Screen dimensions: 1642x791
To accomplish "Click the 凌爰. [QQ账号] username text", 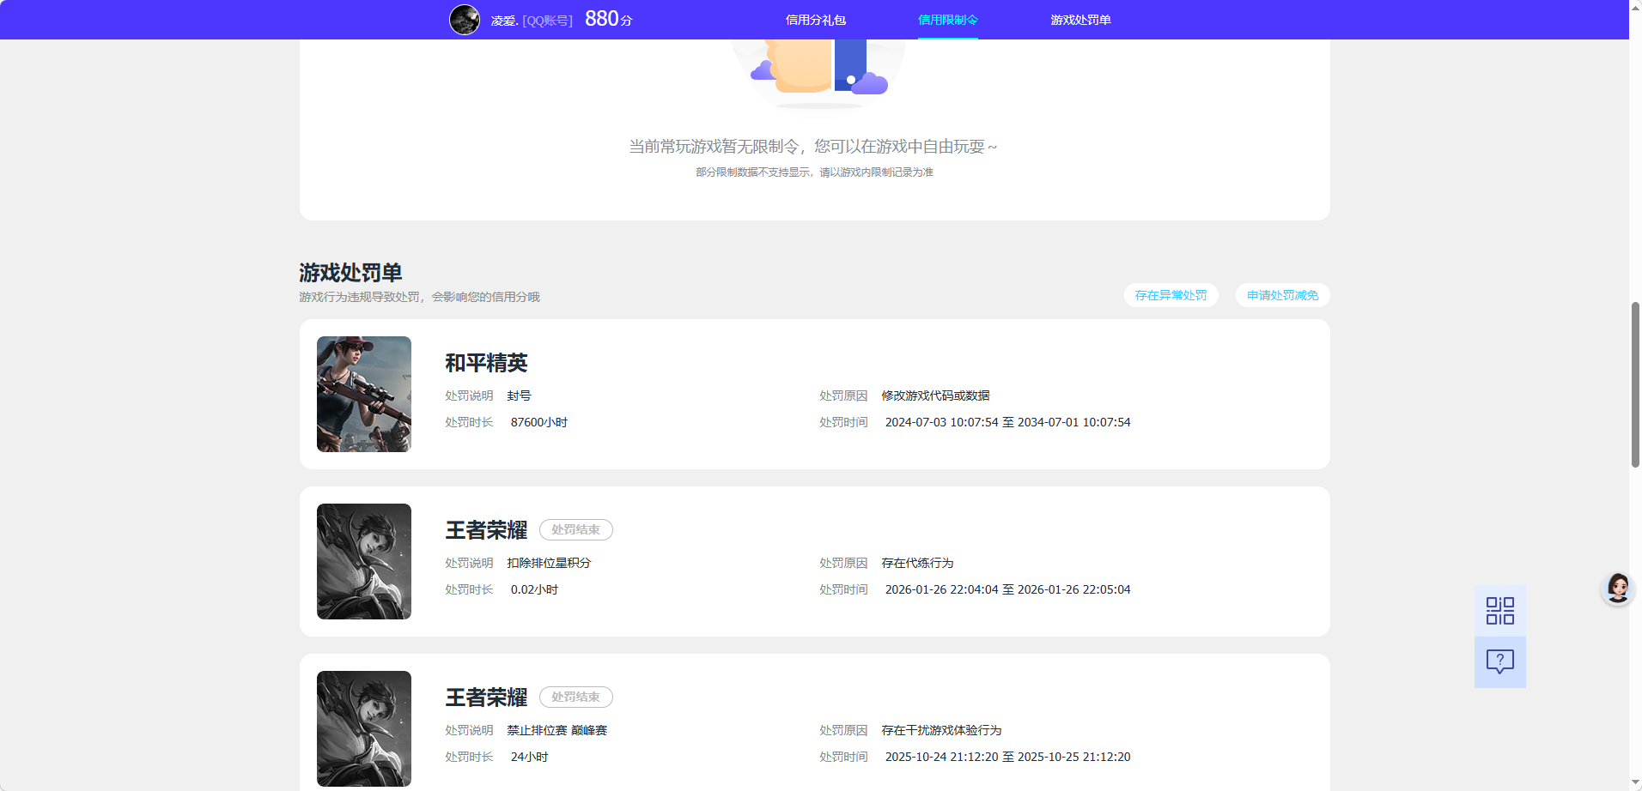I will (532, 20).
